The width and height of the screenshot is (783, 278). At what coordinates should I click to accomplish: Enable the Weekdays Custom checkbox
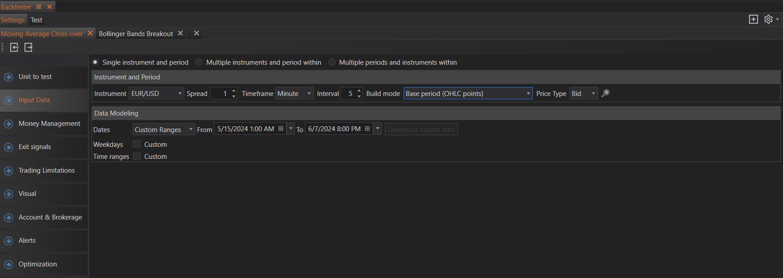[137, 144]
